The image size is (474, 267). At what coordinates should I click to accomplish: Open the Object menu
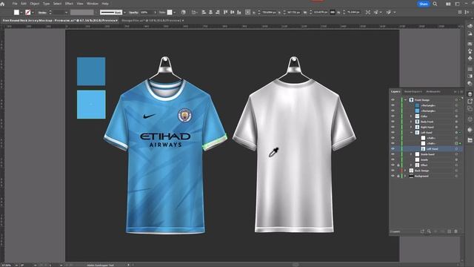(35, 4)
